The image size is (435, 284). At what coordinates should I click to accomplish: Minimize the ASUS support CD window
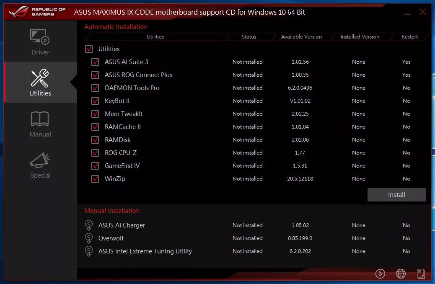tap(407, 13)
